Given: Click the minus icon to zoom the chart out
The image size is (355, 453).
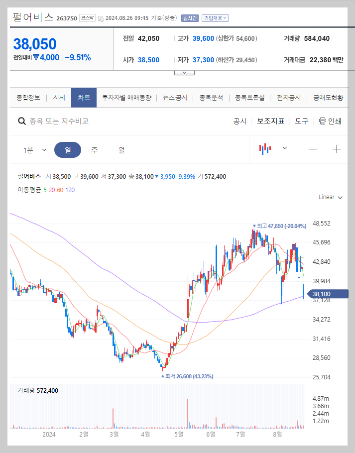Looking at the screenshot, I should 312,148.
